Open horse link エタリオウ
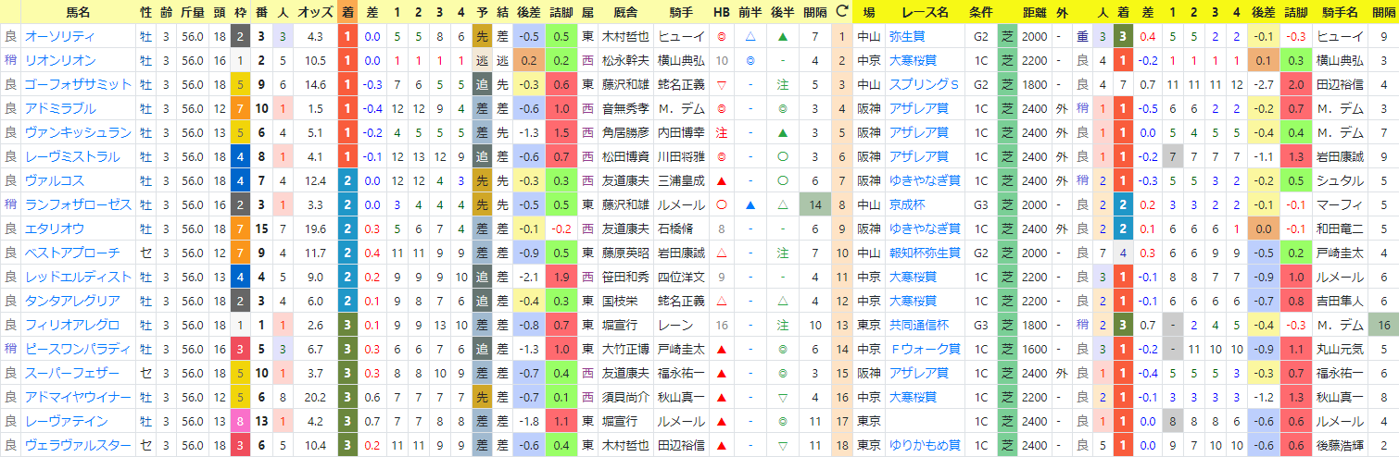Viewport: 1399px width, 457px height. point(55,228)
